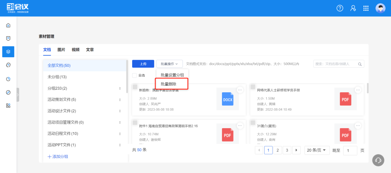
Task: Open more options for 活动策划文件 group
Action: pyautogui.click(x=120, y=100)
